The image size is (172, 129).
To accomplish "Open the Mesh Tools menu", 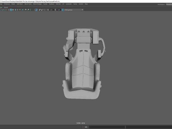I will 28,4.
